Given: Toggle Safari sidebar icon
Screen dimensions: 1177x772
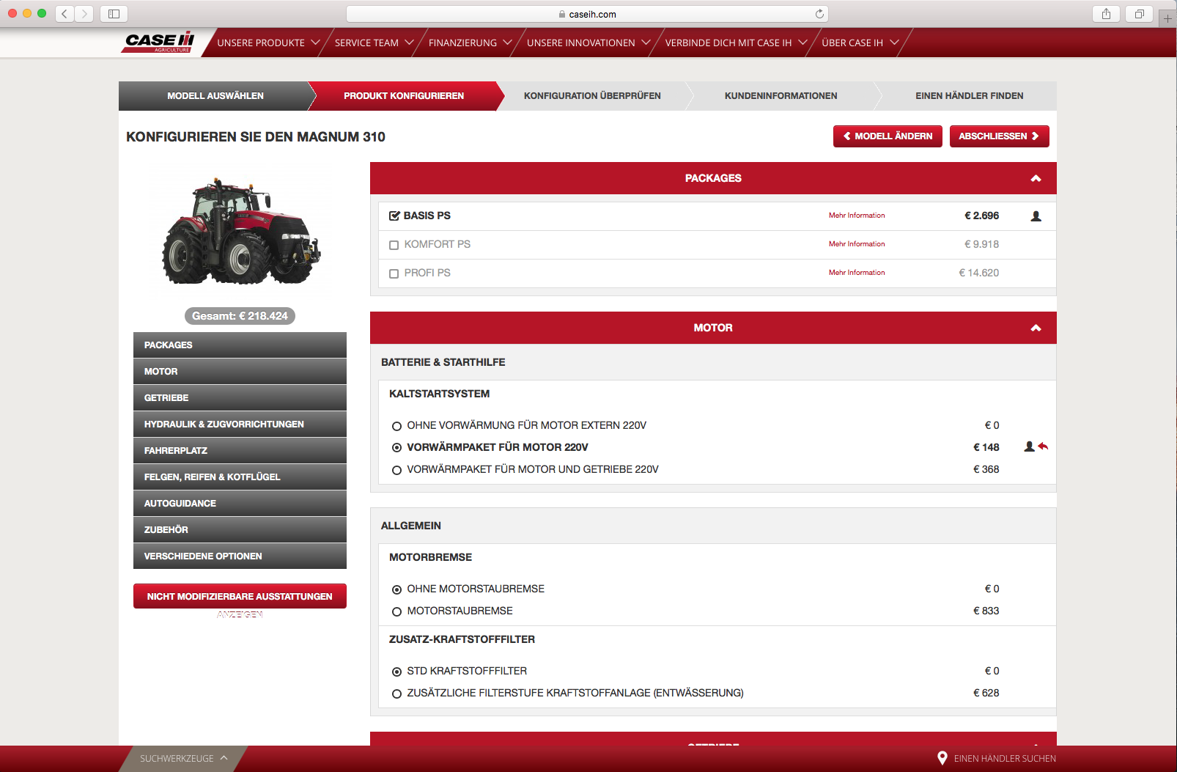Looking at the screenshot, I should pos(114,13).
